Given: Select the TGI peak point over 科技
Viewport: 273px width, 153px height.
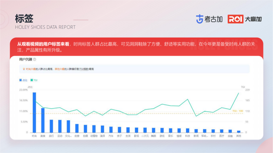Looking at the screenshot, I should (x=188, y=99).
